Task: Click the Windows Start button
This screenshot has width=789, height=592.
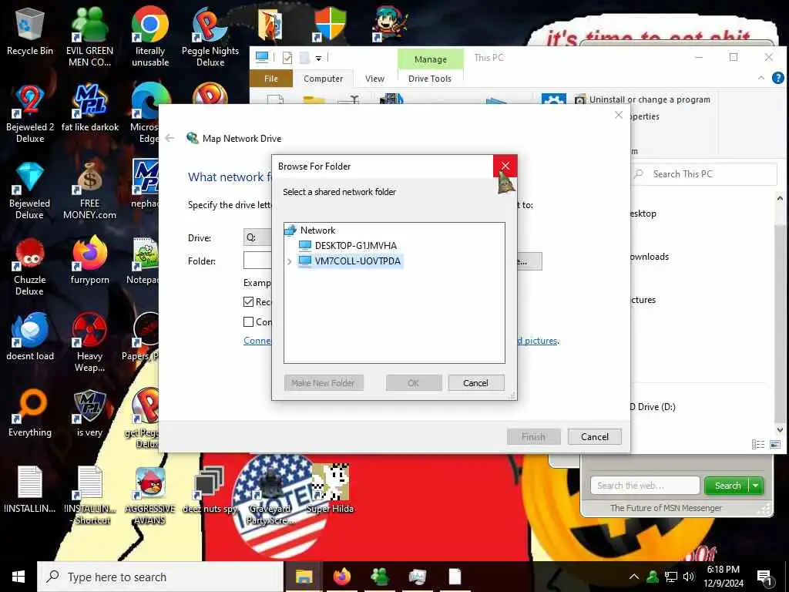Action: 18,577
